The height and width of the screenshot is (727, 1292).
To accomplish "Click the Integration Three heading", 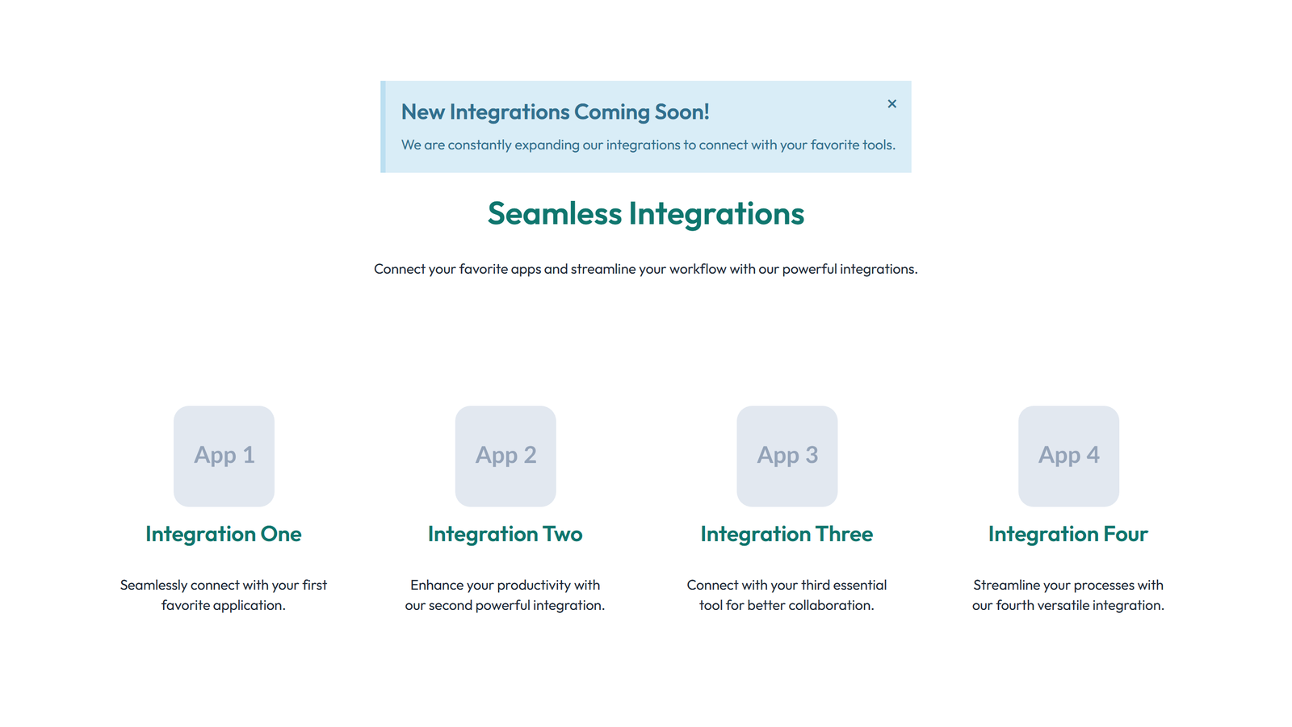I will [787, 534].
